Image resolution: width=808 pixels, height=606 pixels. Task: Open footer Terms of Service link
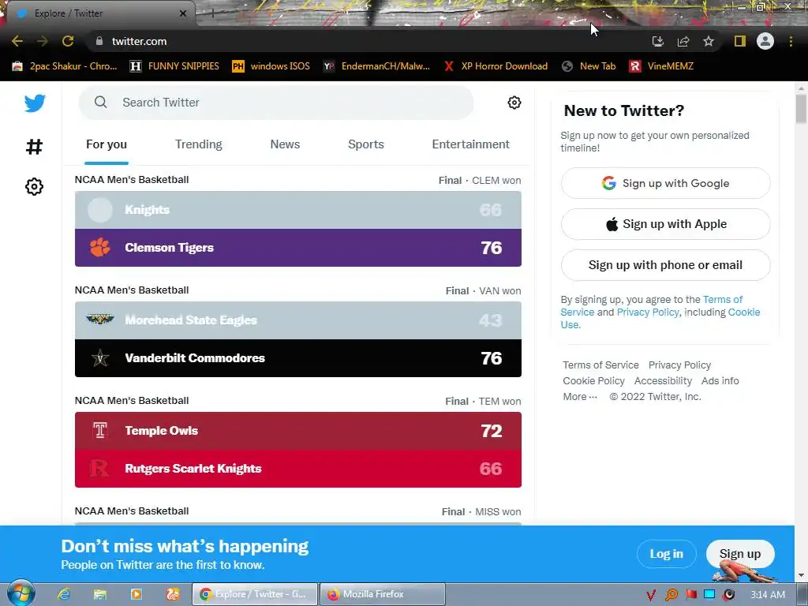pos(600,365)
